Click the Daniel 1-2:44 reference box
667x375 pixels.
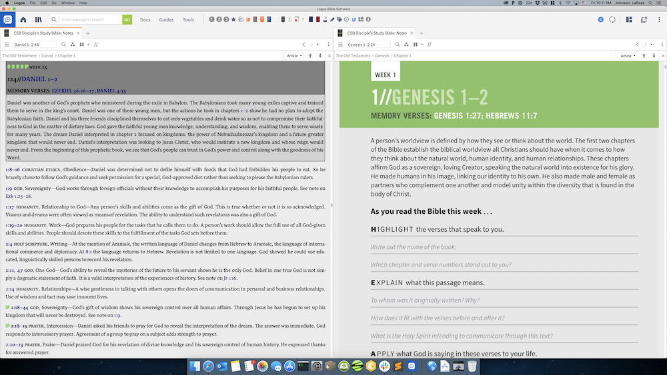click(x=35, y=45)
